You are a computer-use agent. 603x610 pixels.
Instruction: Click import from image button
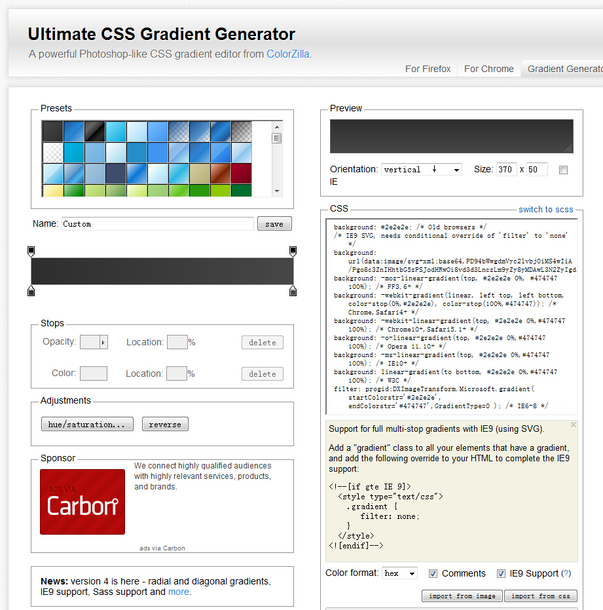(462, 596)
